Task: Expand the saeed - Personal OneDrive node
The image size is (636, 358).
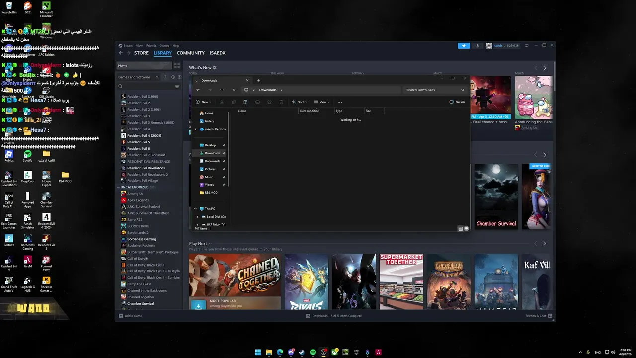Action: click(195, 129)
